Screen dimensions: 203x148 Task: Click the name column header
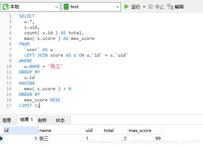point(62,130)
